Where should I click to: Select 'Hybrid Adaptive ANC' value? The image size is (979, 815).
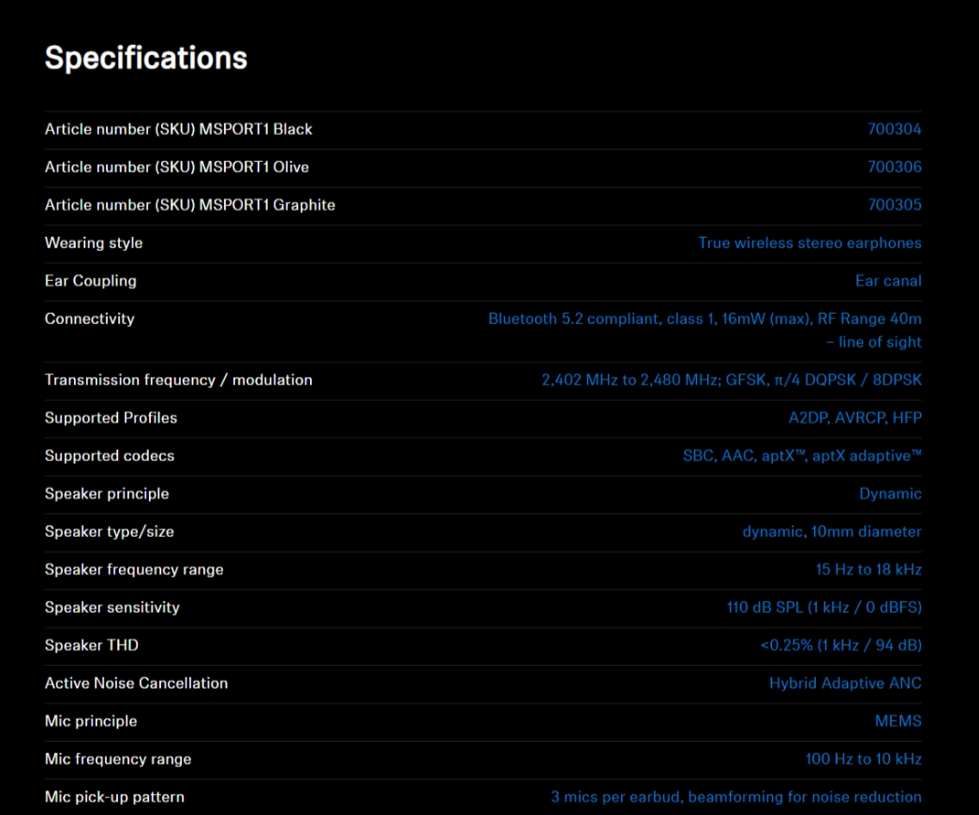pos(845,684)
